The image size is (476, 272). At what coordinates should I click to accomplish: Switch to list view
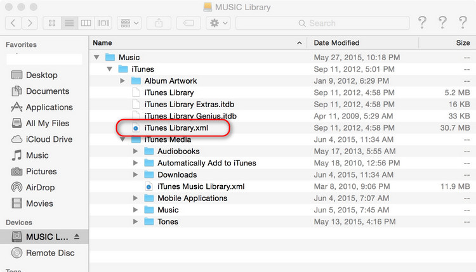(69, 23)
